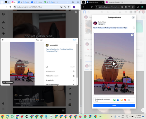
Task: Open a new tab in left Chrome window
Action: [58, 2]
